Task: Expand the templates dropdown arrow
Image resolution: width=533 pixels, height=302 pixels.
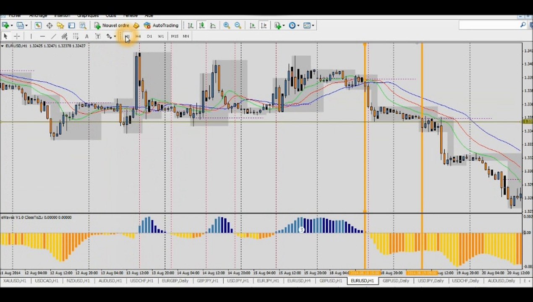Action: coord(313,26)
